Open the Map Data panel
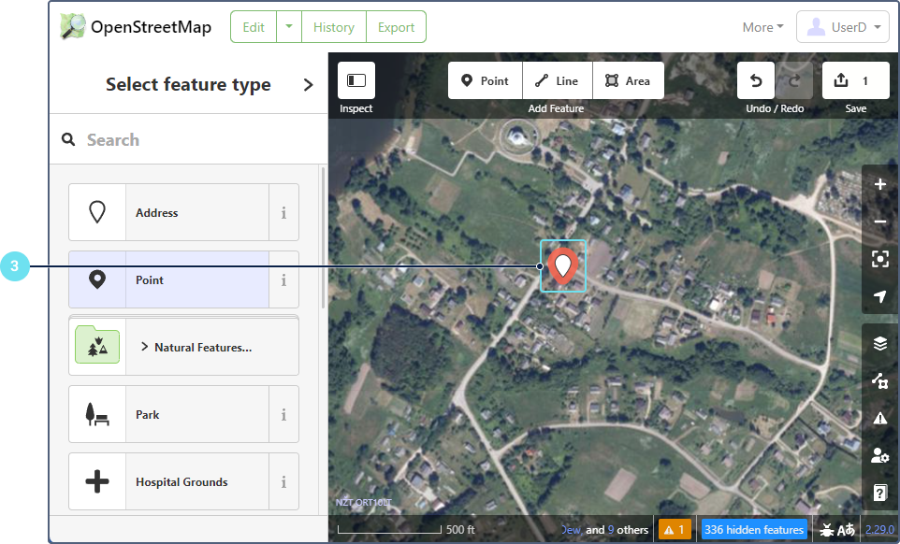This screenshot has height=544, width=900. click(x=879, y=380)
